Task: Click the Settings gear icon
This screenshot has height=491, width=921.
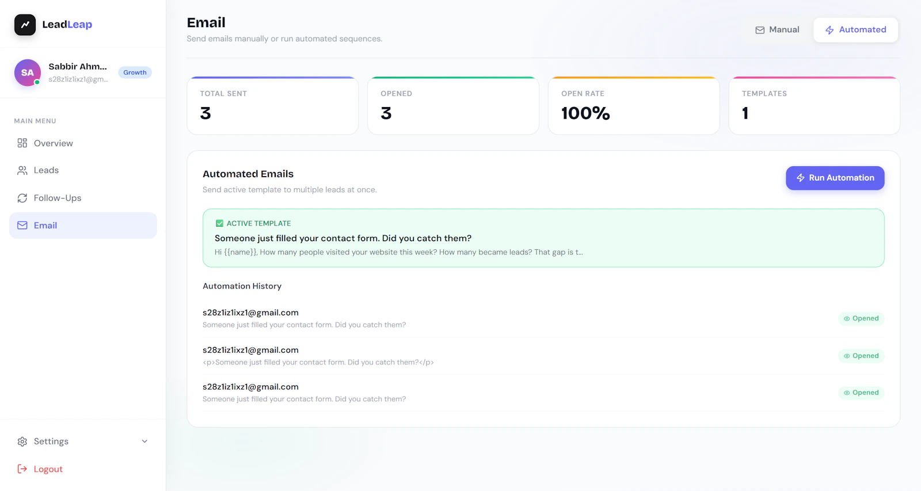Action: [22, 441]
